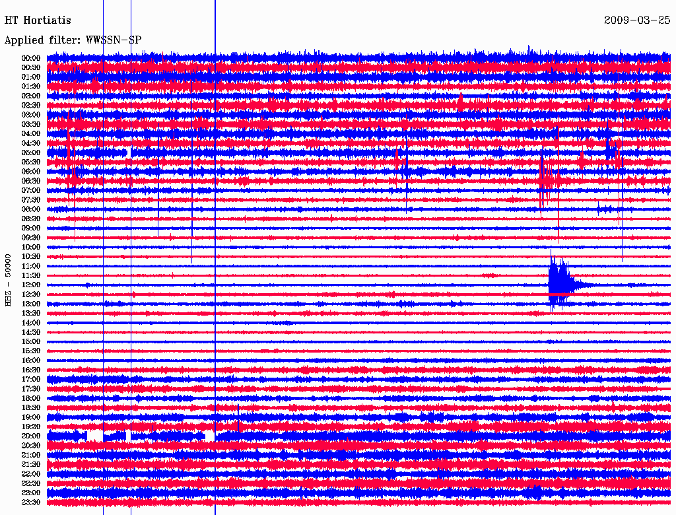
Task: Select the 06:30 time label
Action: (x=31, y=181)
